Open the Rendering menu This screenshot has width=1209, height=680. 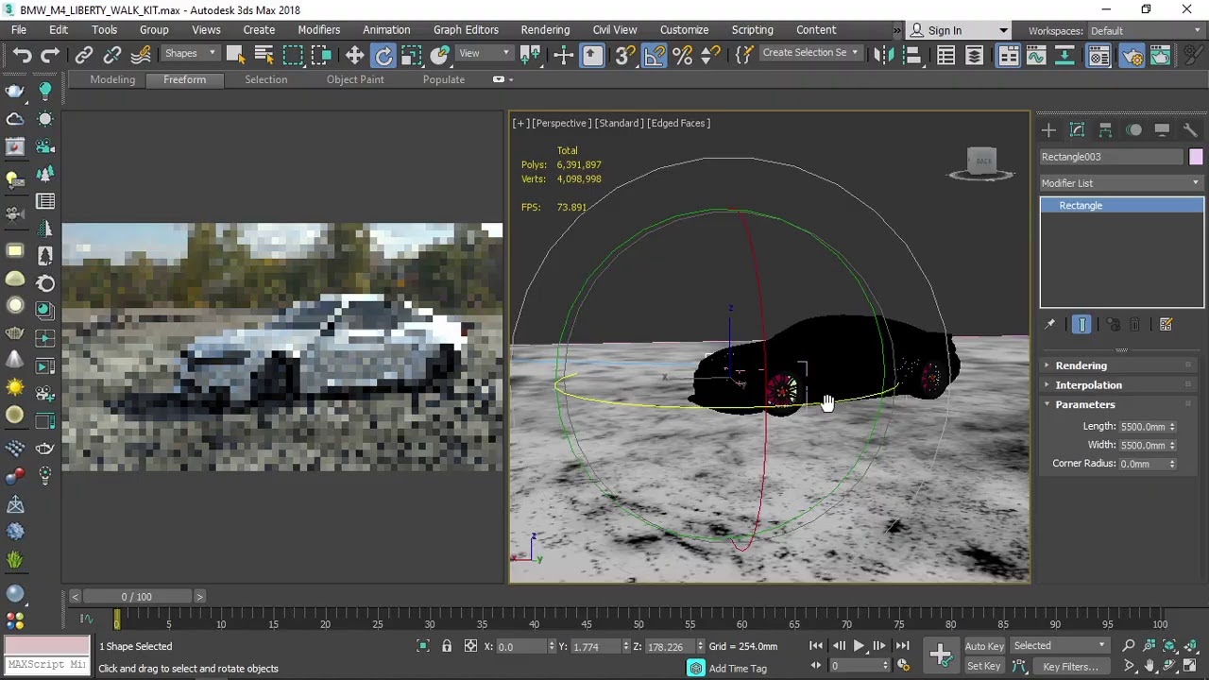(545, 30)
